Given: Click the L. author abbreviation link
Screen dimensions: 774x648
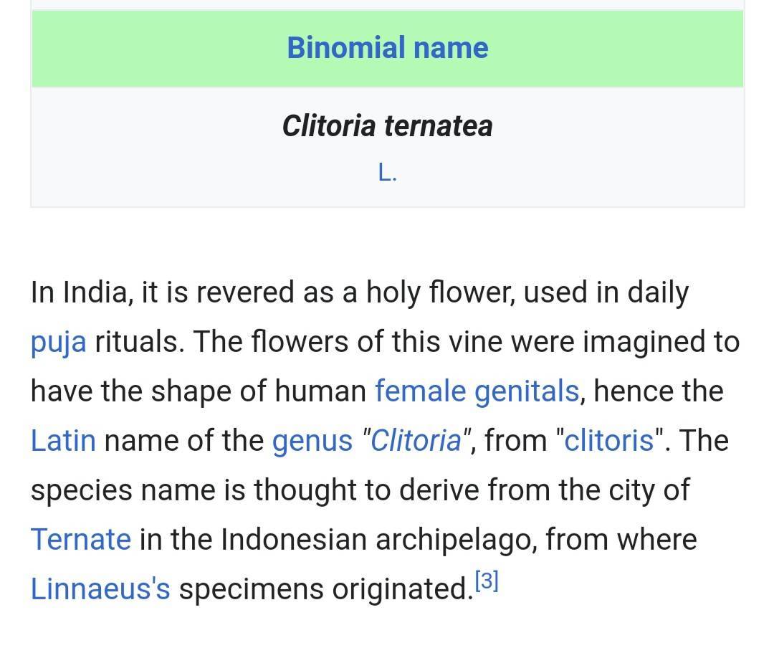Looking at the screenshot, I should [388, 173].
